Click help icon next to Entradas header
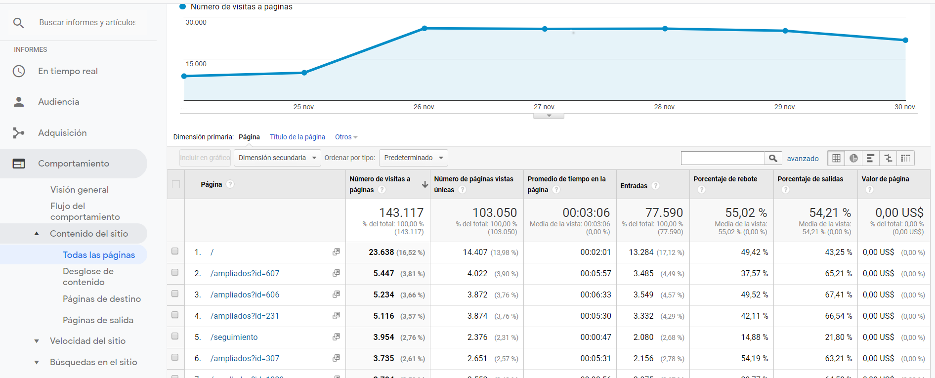The height and width of the screenshot is (378, 935). click(x=655, y=186)
